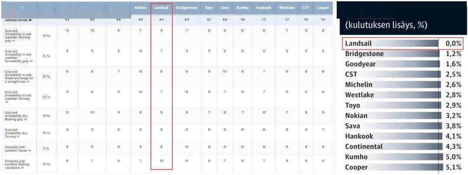Click sort icon beside wet Braking grip
This screenshot has height=175, width=468.
coord(13,41)
